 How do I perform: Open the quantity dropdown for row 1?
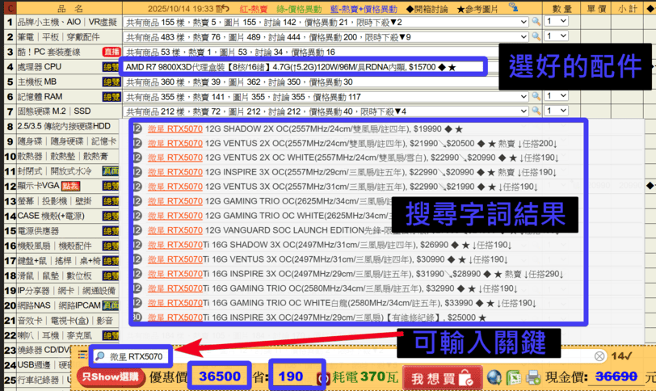pos(557,23)
